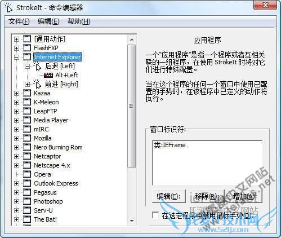281x238 pixels.
Task: Expand the Pegasus tree node
Action: [x=16, y=192]
